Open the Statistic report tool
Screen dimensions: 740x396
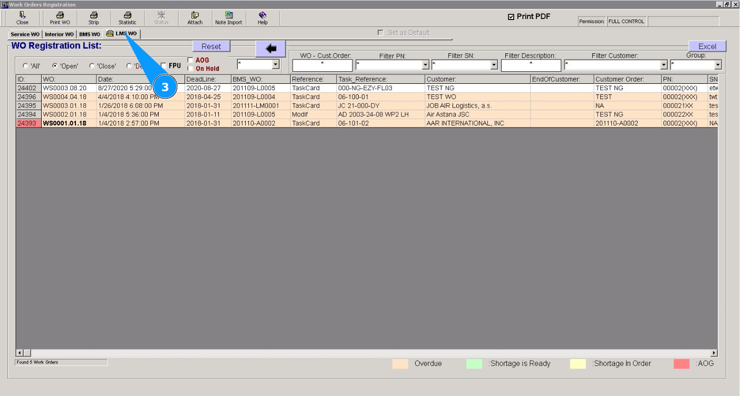point(127,18)
